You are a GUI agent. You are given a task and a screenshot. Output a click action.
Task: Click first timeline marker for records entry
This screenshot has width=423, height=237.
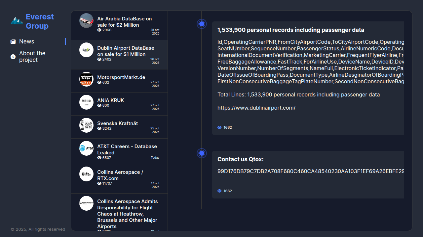[x=202, y=24]
